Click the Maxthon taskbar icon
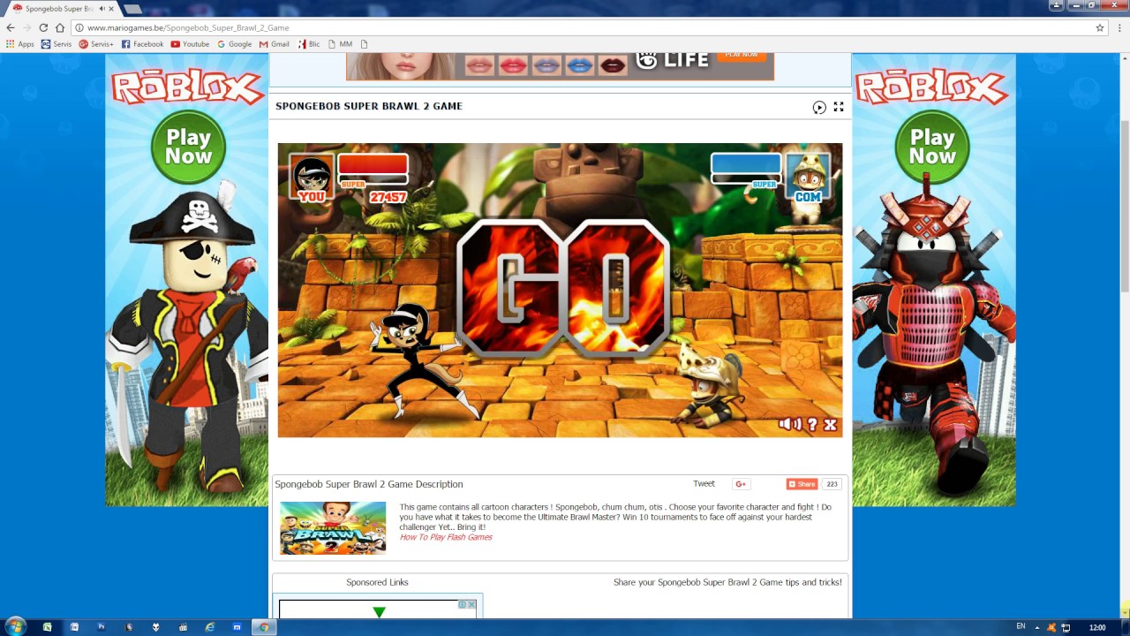This screenshot has width=1130, height=636. click(x=237, y=627)
